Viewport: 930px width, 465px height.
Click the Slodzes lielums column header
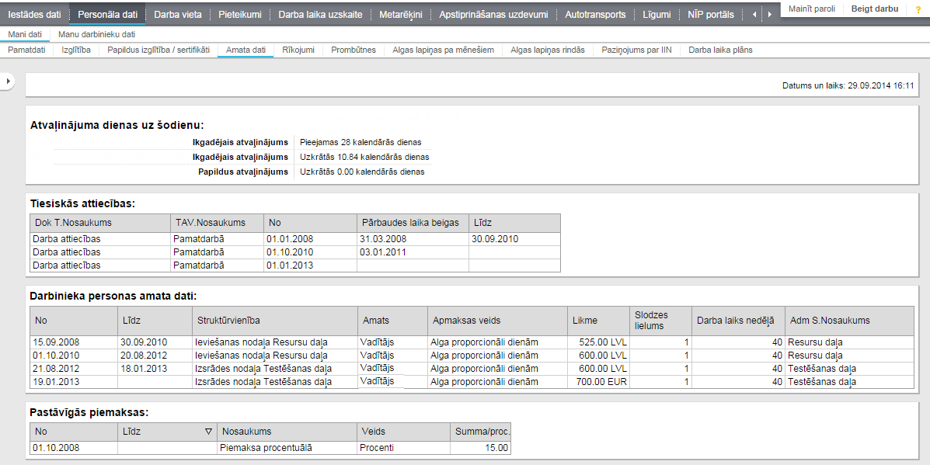point(660,321)
